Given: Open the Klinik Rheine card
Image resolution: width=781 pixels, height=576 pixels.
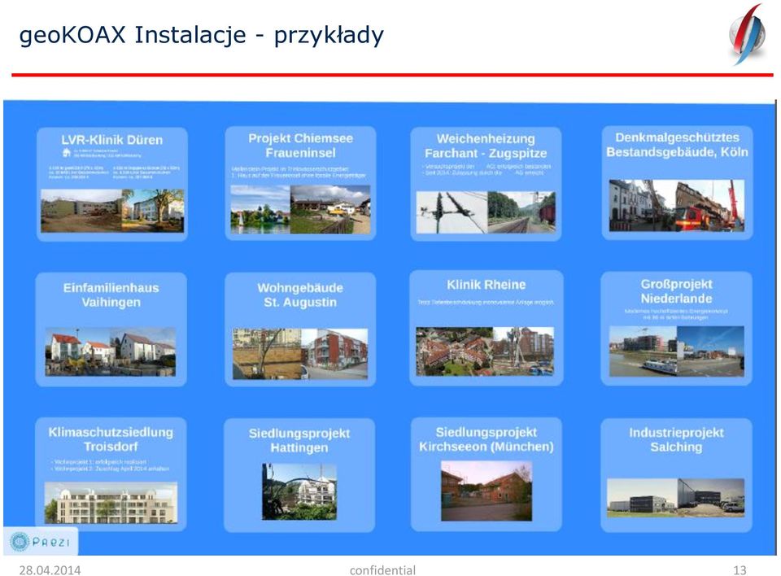Looking at the screenshot, I should [x=486, y=328].
